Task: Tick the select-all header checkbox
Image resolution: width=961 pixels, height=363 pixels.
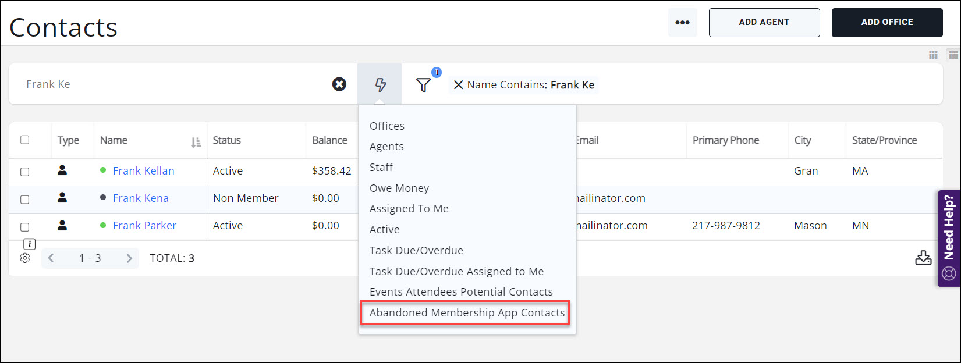Action: [x=24, y=140]
